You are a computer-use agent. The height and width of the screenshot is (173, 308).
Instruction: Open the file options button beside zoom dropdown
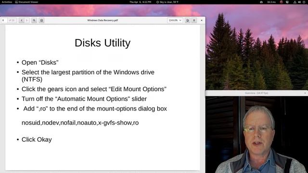pos(188,20)
